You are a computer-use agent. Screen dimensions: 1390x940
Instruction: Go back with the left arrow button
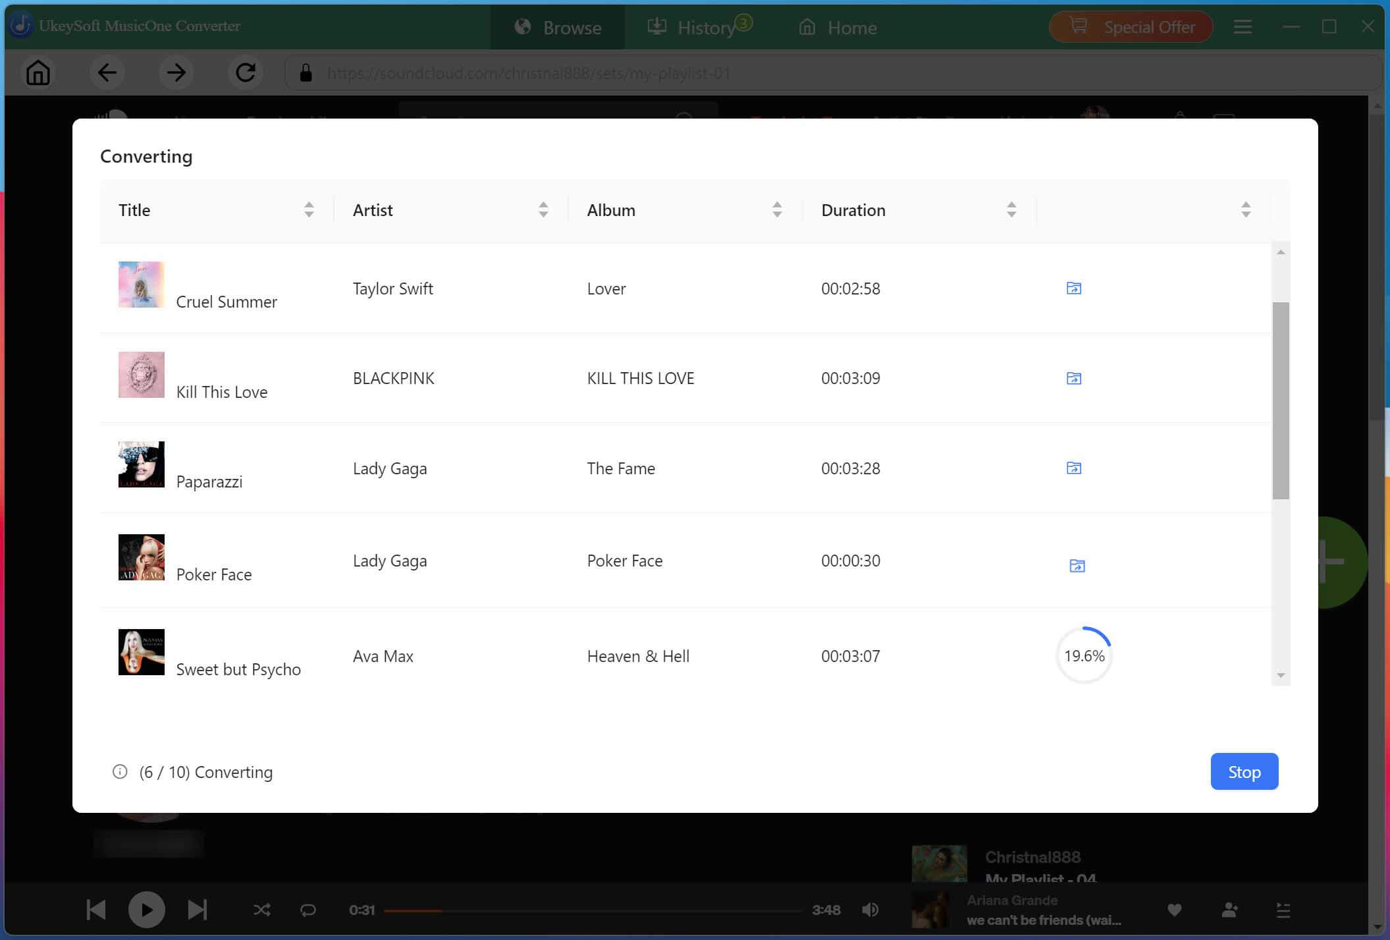pos(107,72)
